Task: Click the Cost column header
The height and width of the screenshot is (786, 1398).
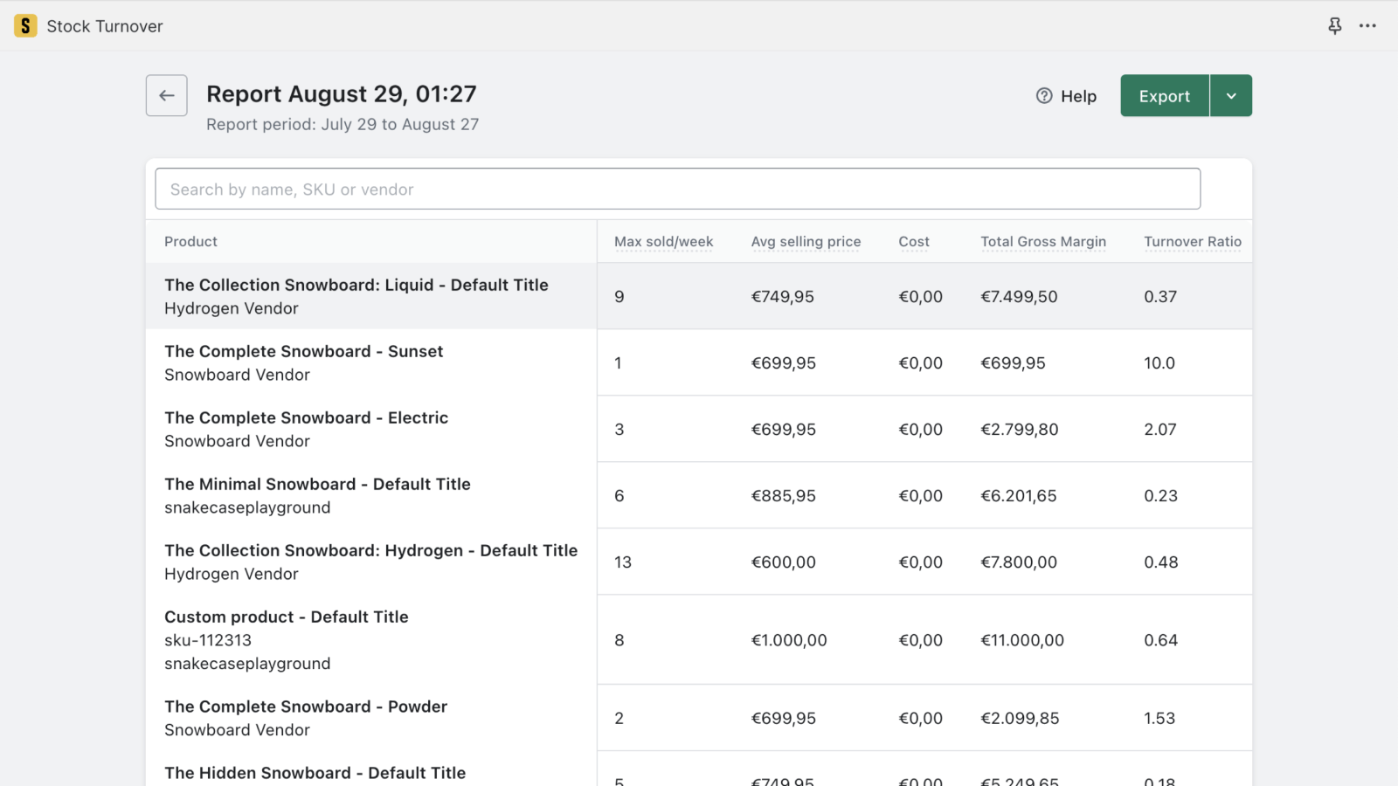Action: coord(914,242)
